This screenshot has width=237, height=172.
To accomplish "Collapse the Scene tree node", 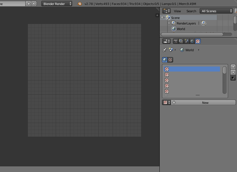I will point(162,18).
